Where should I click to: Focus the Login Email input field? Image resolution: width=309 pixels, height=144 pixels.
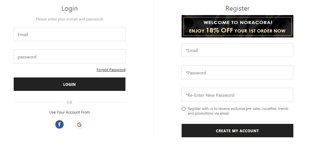pos(69,34)
